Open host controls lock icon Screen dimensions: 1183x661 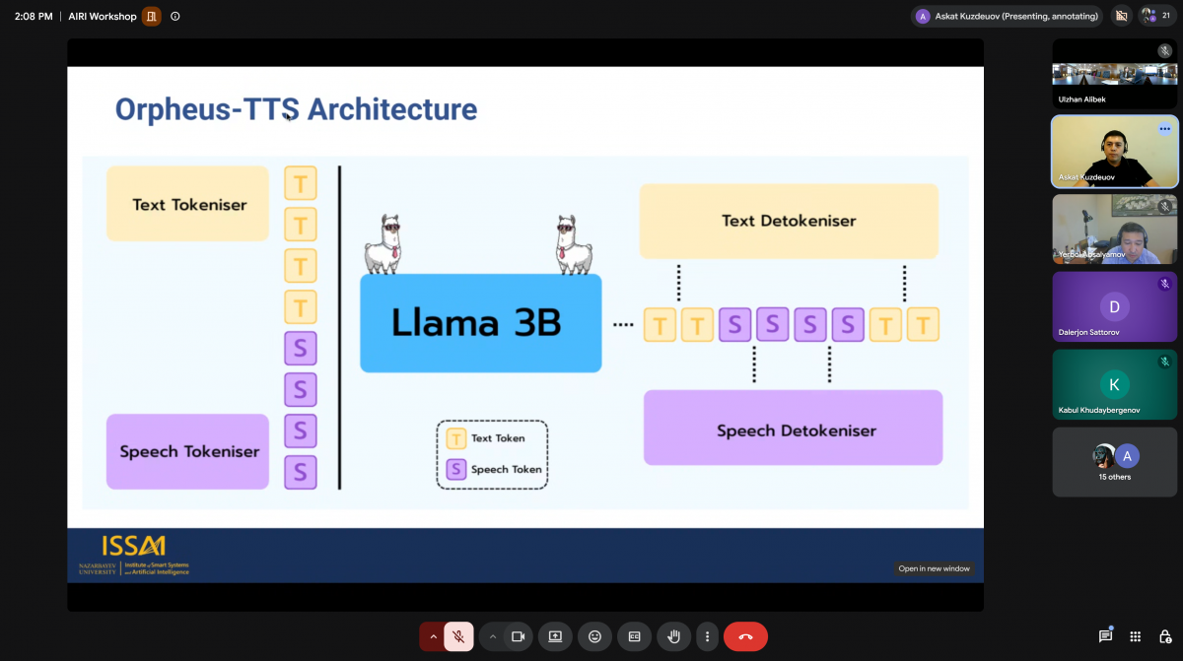1165,636
